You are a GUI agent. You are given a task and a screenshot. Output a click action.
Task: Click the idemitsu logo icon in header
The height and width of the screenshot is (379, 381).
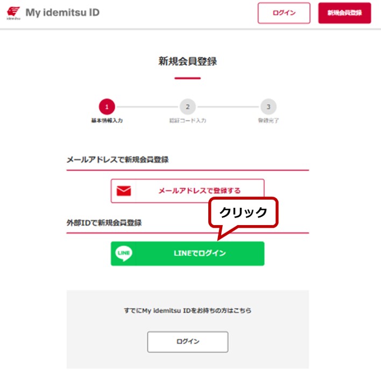click(x=13, y=13)
